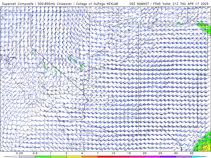Click the "F045 Valid: 21Z THU APR 17 2025" text
The height and width of the screenshot is (158, 211).
coord(181,4)
